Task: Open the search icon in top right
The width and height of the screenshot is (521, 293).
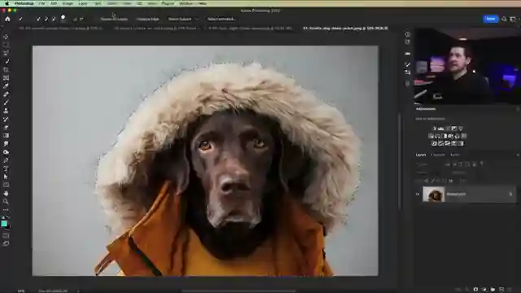Action: [504, 20]
